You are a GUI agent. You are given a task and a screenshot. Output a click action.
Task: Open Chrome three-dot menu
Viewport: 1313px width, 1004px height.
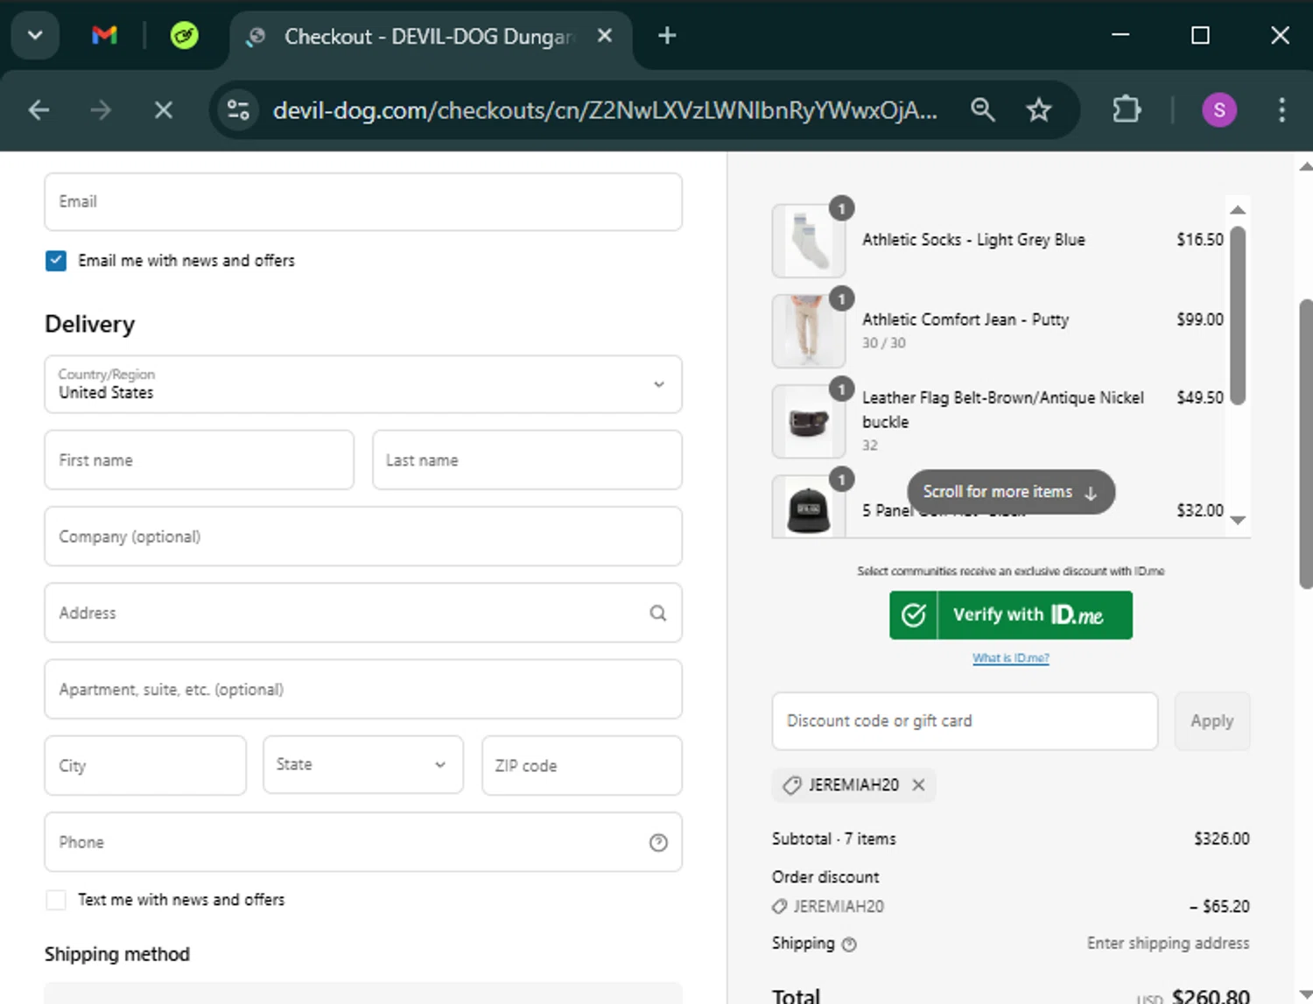tap(1281, 109)
